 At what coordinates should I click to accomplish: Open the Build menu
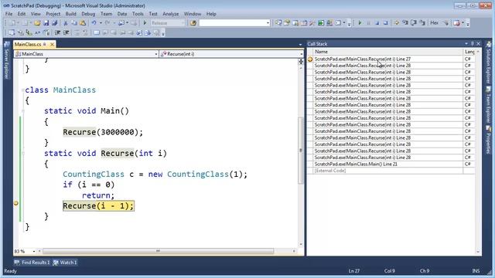point(70,14)
